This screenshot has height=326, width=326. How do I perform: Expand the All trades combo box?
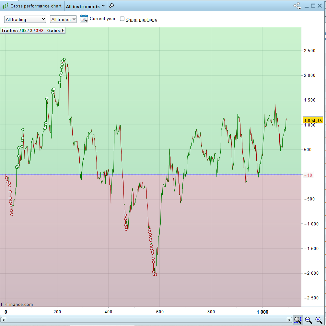63,19
